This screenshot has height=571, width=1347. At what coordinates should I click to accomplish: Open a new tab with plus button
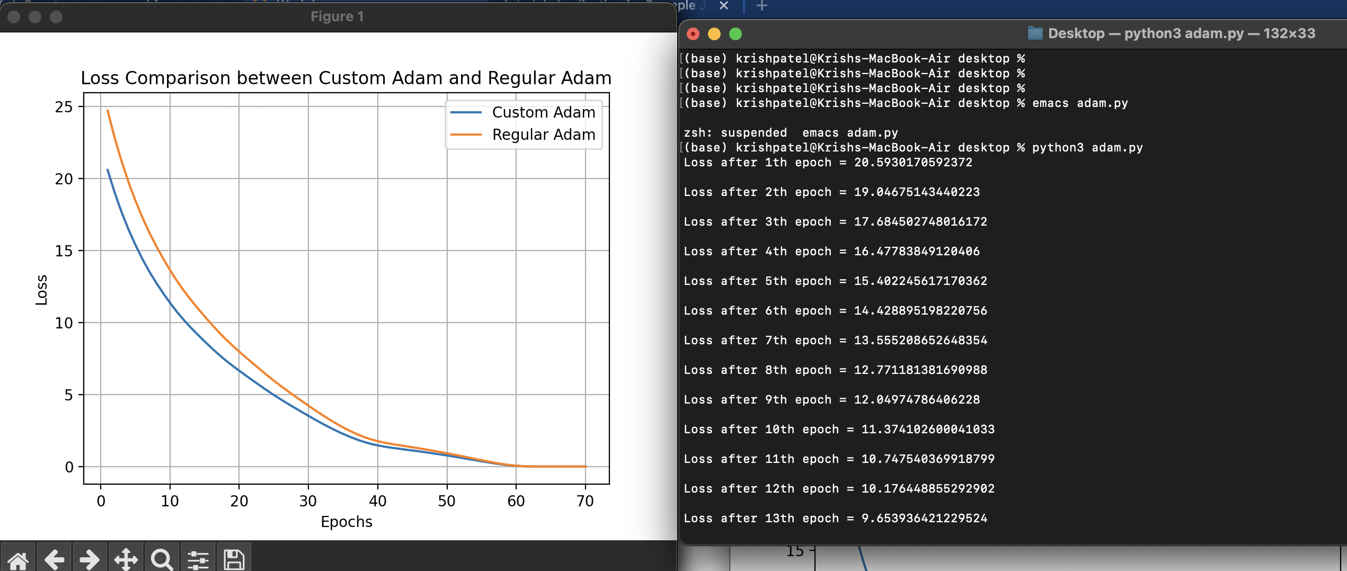[761, 6]
